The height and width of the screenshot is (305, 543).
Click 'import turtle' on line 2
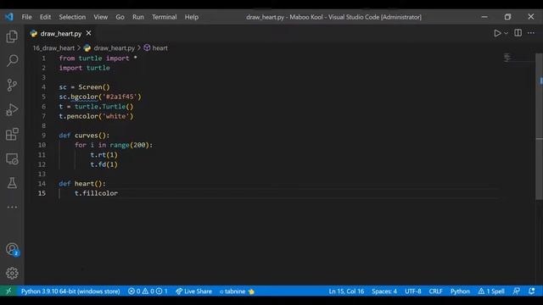click(x=84, y=68)
